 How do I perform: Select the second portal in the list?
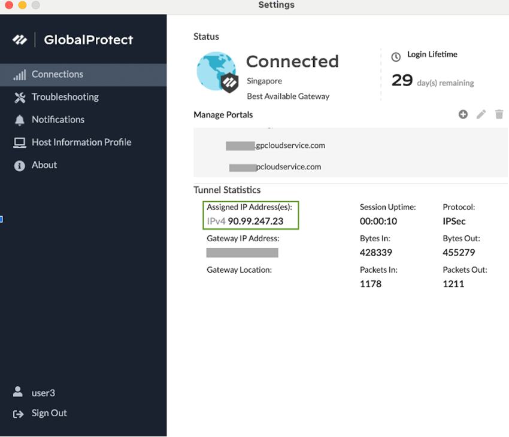coord(275,167)
